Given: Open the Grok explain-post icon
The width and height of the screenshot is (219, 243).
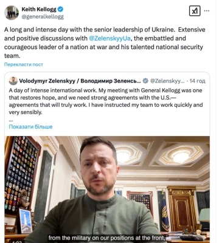Looking at the screenshot, I should pos(195,11).
